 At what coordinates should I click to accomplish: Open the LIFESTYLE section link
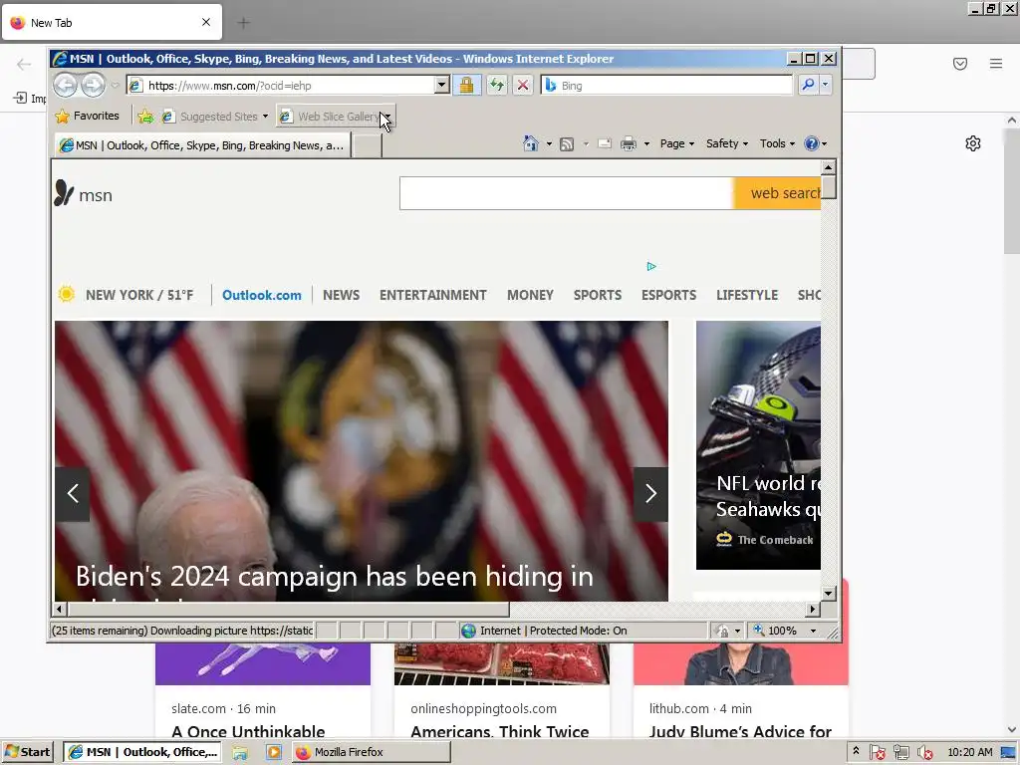pos(747,295)
